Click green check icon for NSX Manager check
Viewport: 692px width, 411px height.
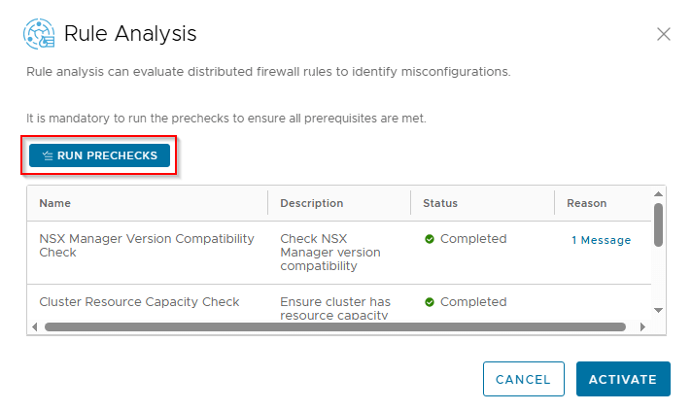coord(430,239)
